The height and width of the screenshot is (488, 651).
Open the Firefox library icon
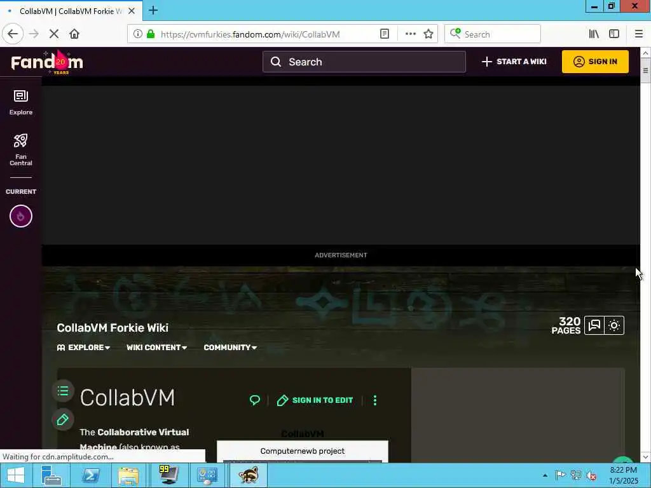coord(594,34)
